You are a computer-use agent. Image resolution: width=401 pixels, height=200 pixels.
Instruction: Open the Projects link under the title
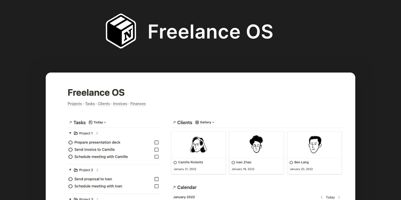[75, 104]
